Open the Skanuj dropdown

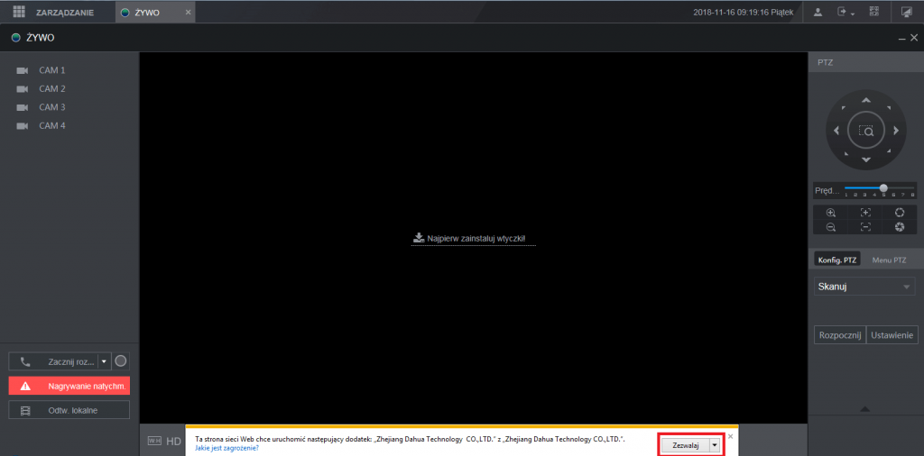click(x=864, y=287)
